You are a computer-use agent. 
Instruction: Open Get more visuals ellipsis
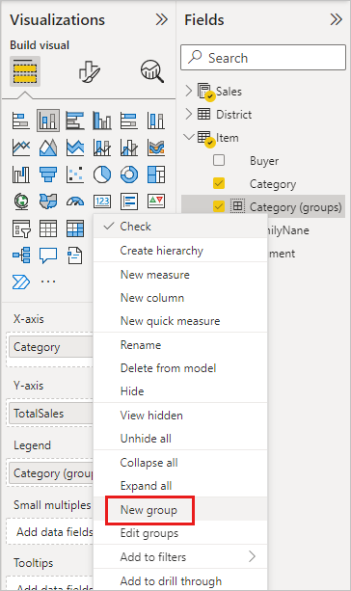pos(48,282)
